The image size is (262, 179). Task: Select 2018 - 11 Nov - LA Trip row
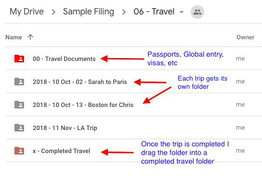134,128
